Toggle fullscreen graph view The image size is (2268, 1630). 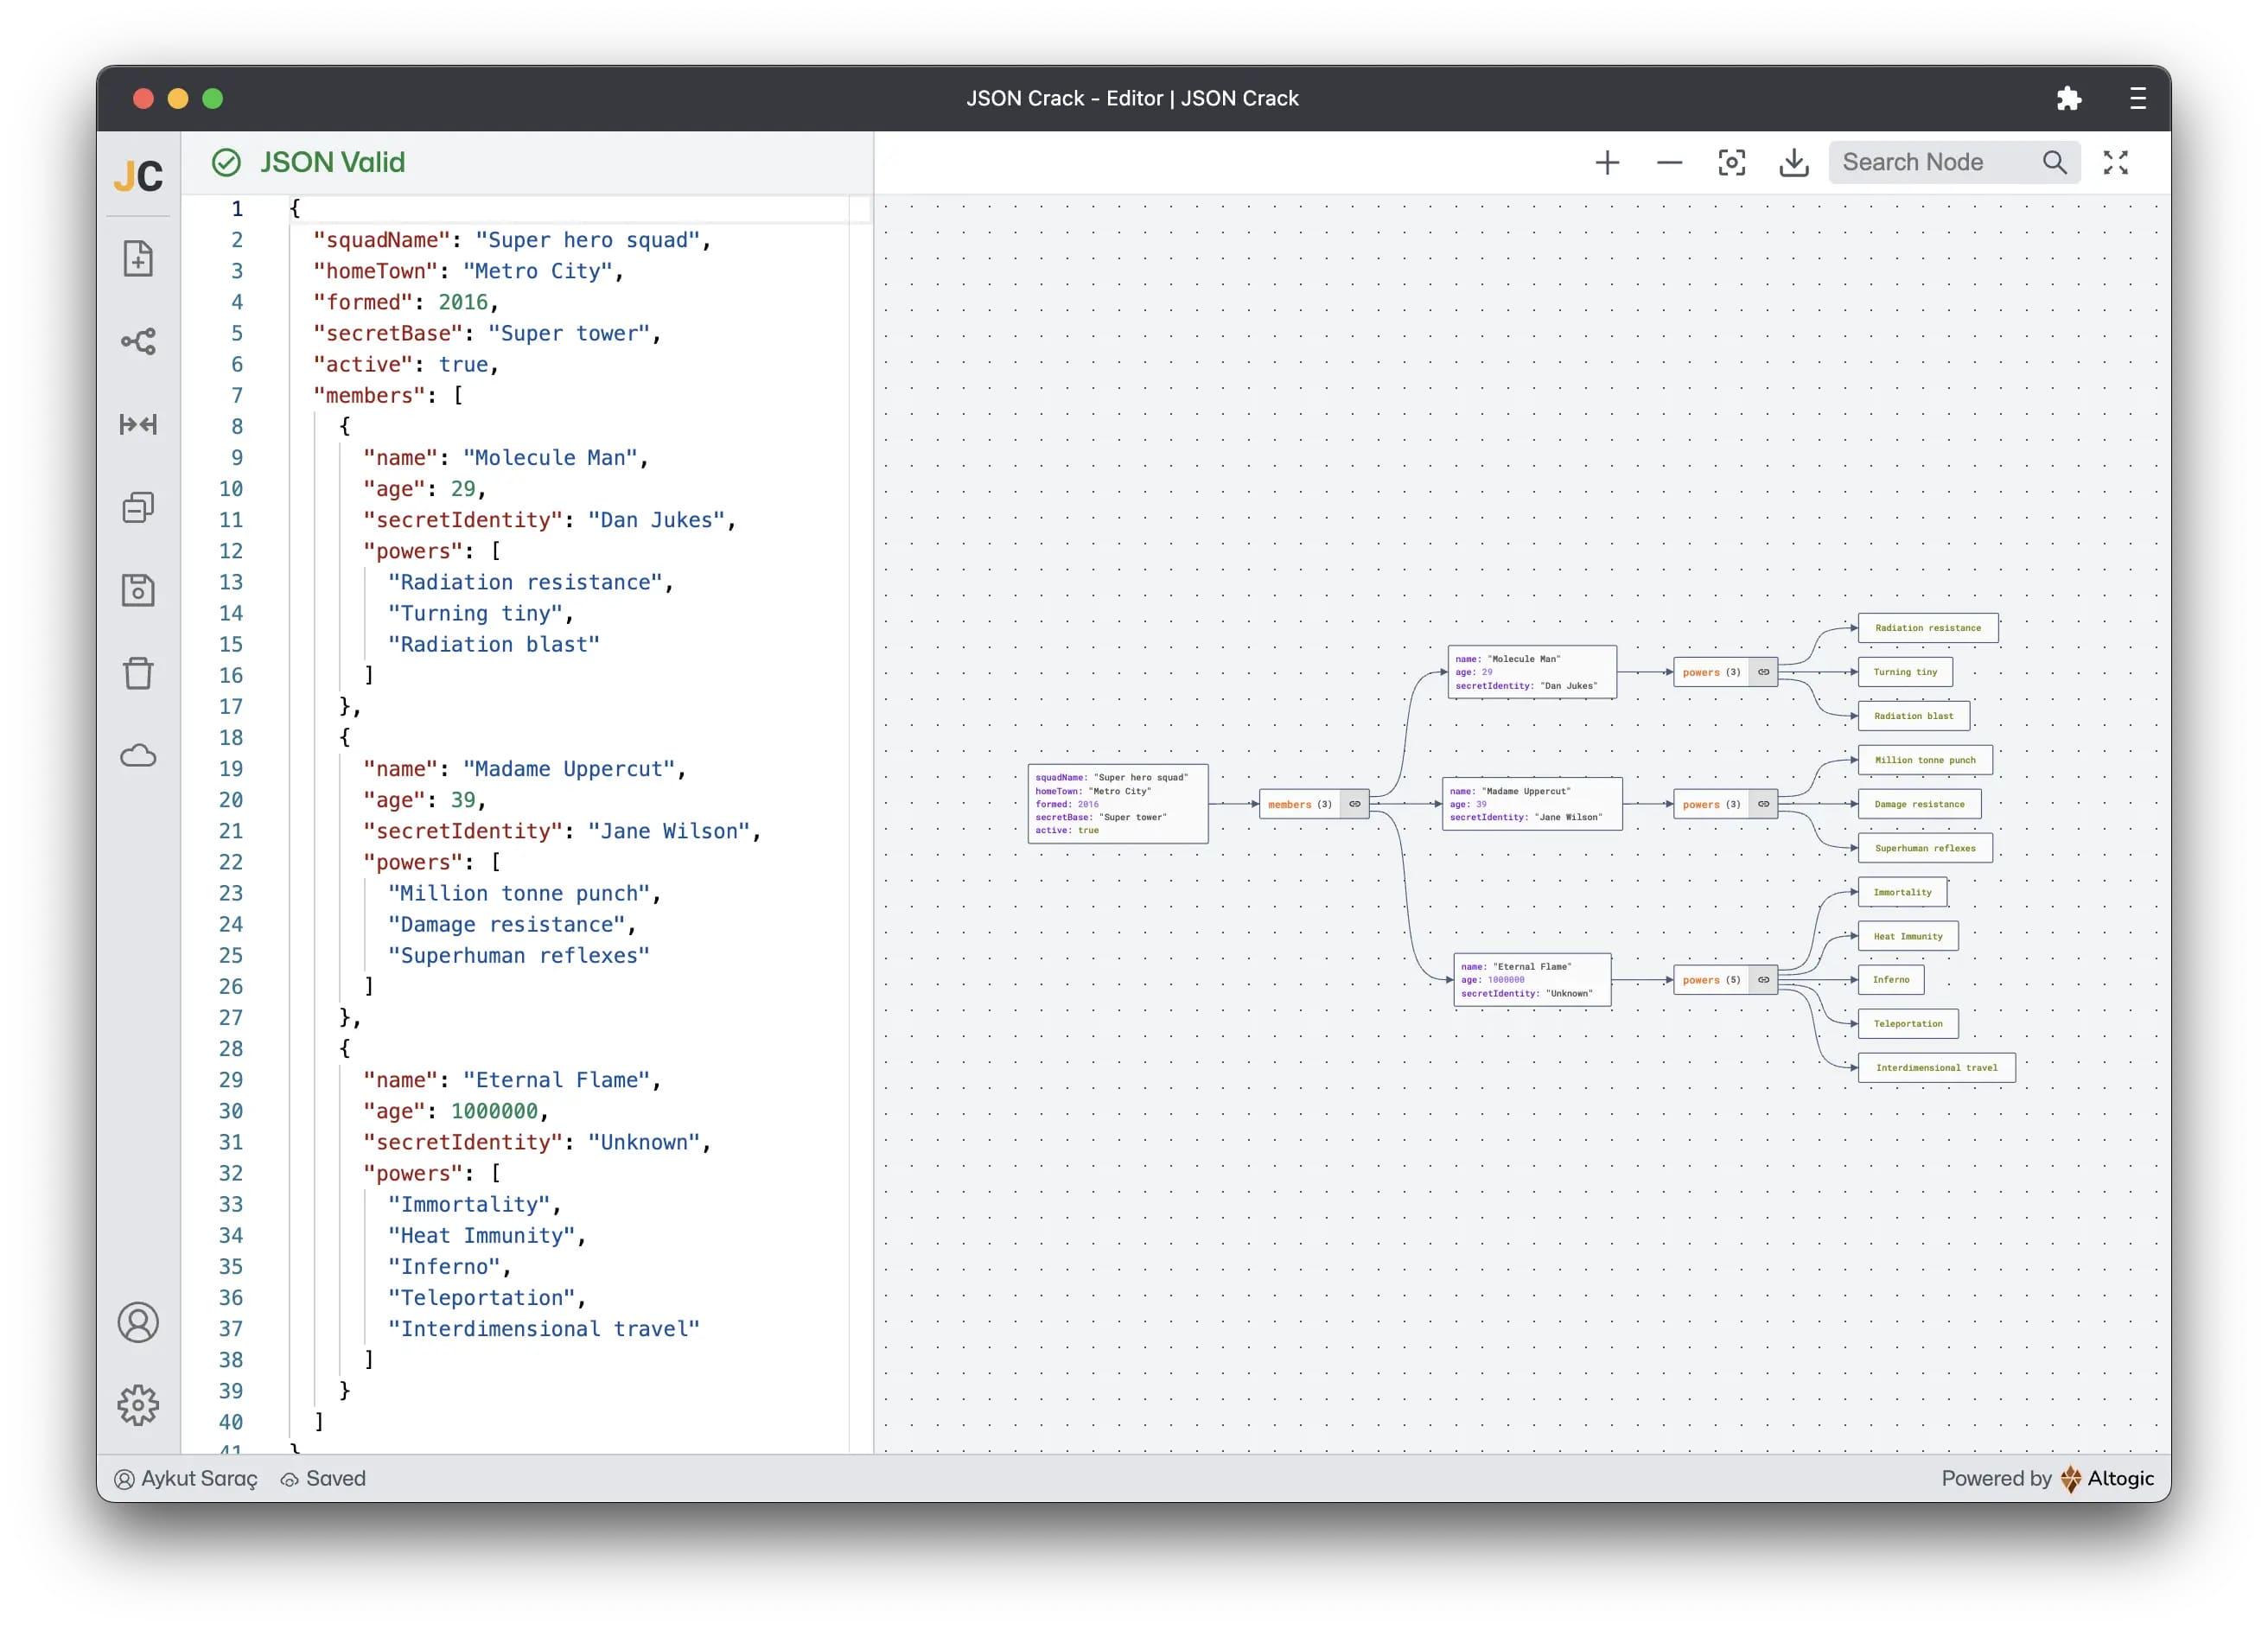[x=2115, y=163]
